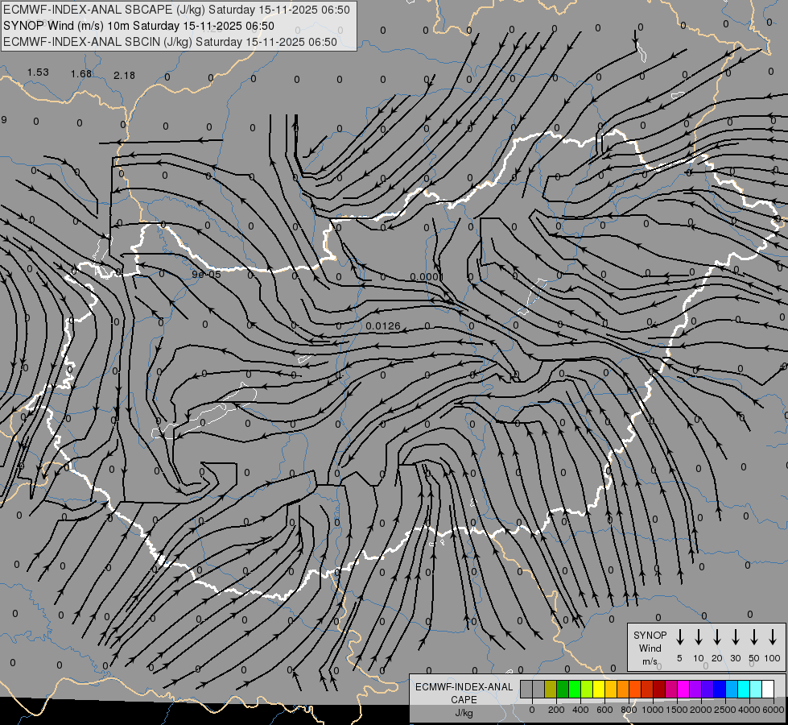This screenshot has height=725, width=788.
Task: Click the 400 tick label in CAPE legend
Action: [580, 710]
